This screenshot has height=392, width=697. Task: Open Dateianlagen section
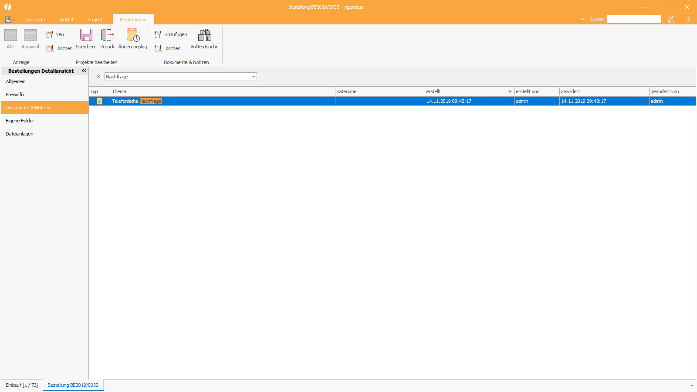tap(45, 134)
